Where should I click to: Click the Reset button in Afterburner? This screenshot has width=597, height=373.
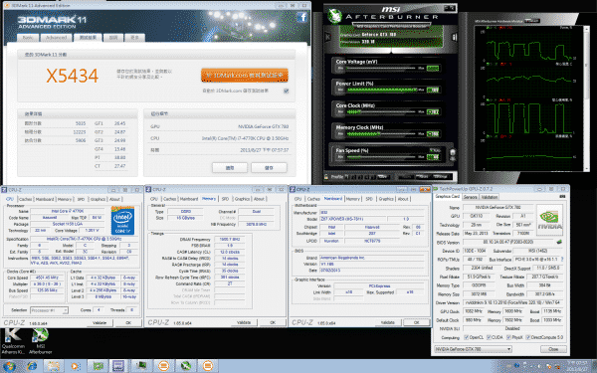[x=424, y=177]
